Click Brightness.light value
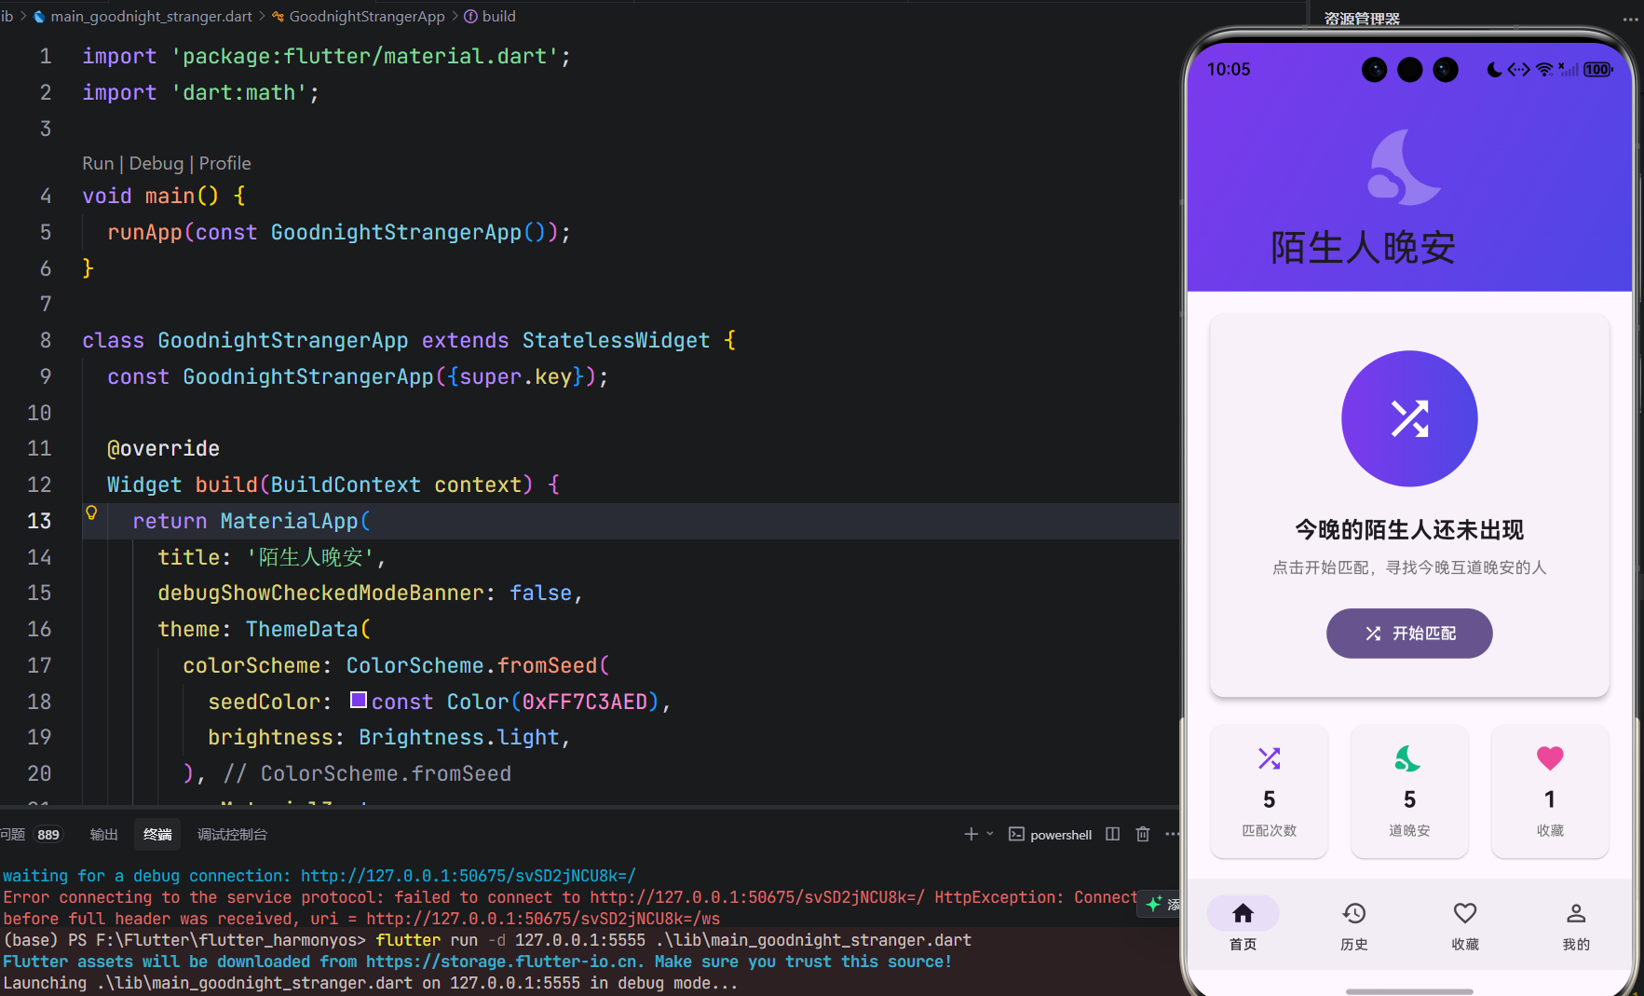The width and height of the screenshot is (1644, 996). click(458, 737)
